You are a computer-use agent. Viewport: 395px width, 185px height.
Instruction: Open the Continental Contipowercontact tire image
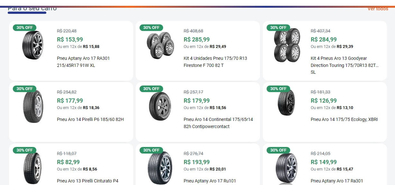160,106
